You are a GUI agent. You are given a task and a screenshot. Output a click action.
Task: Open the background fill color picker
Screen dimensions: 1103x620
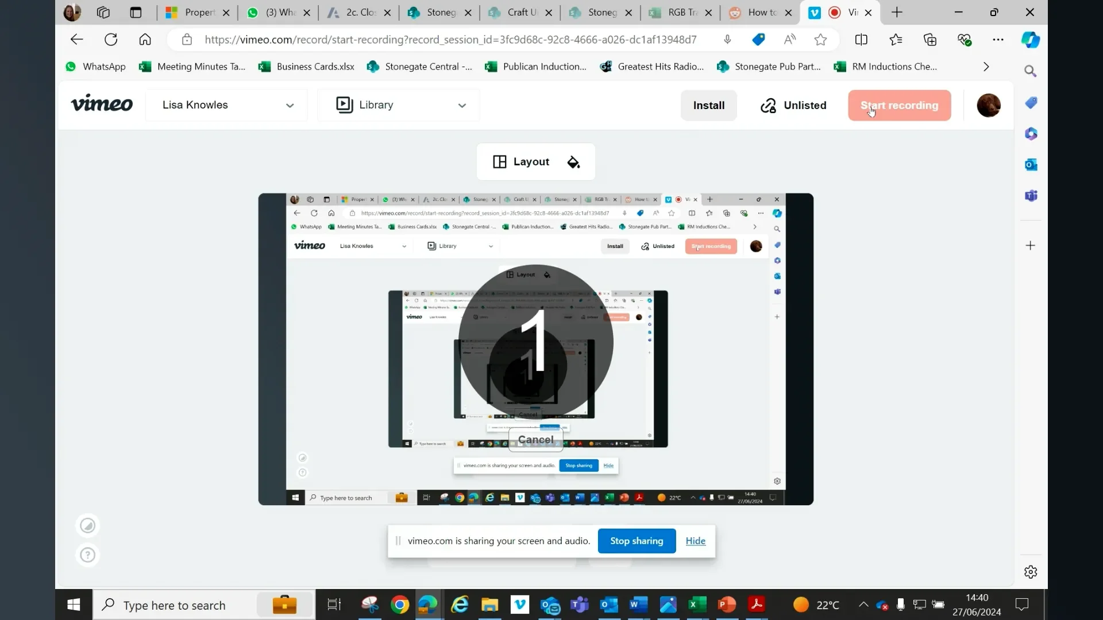(x=573, y=162)
